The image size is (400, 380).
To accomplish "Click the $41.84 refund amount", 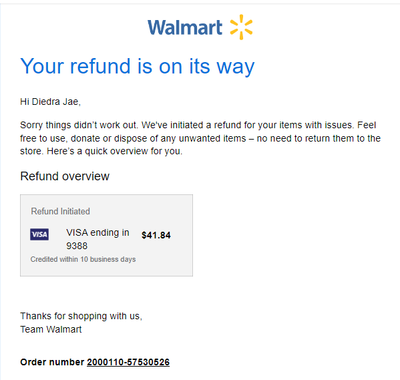I will point(156,235).
